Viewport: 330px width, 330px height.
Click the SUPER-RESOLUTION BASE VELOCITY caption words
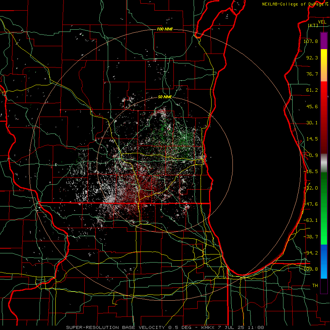tap(115, 327)
